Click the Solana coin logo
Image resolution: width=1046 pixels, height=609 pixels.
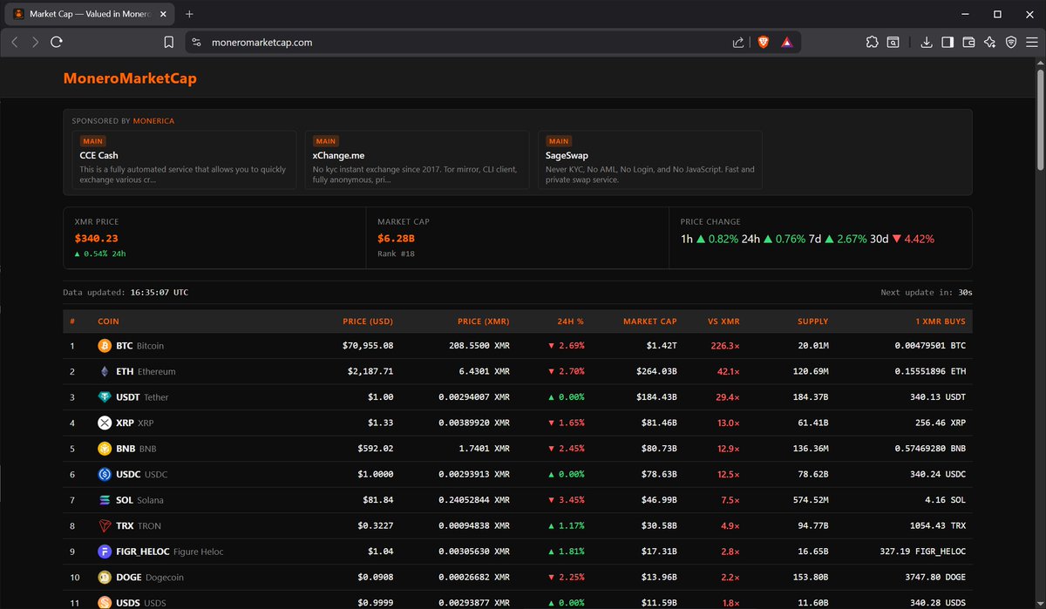(105, 500)
